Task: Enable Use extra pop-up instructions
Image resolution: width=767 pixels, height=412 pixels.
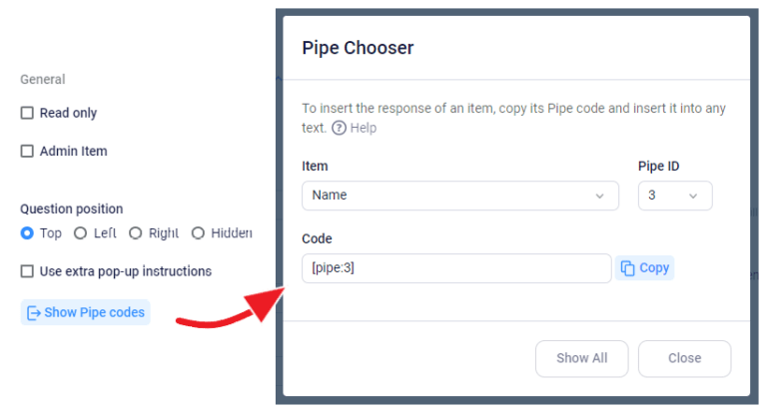Action: click(28, 271)
